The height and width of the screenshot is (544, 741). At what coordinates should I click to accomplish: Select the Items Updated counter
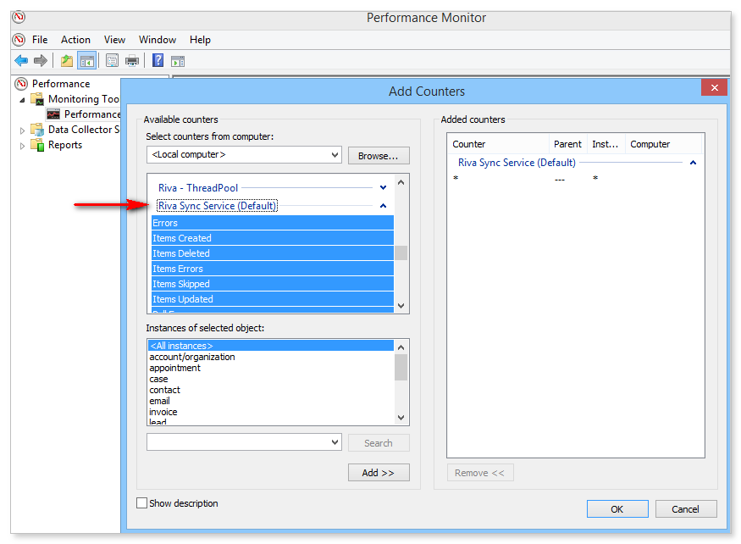272,298
